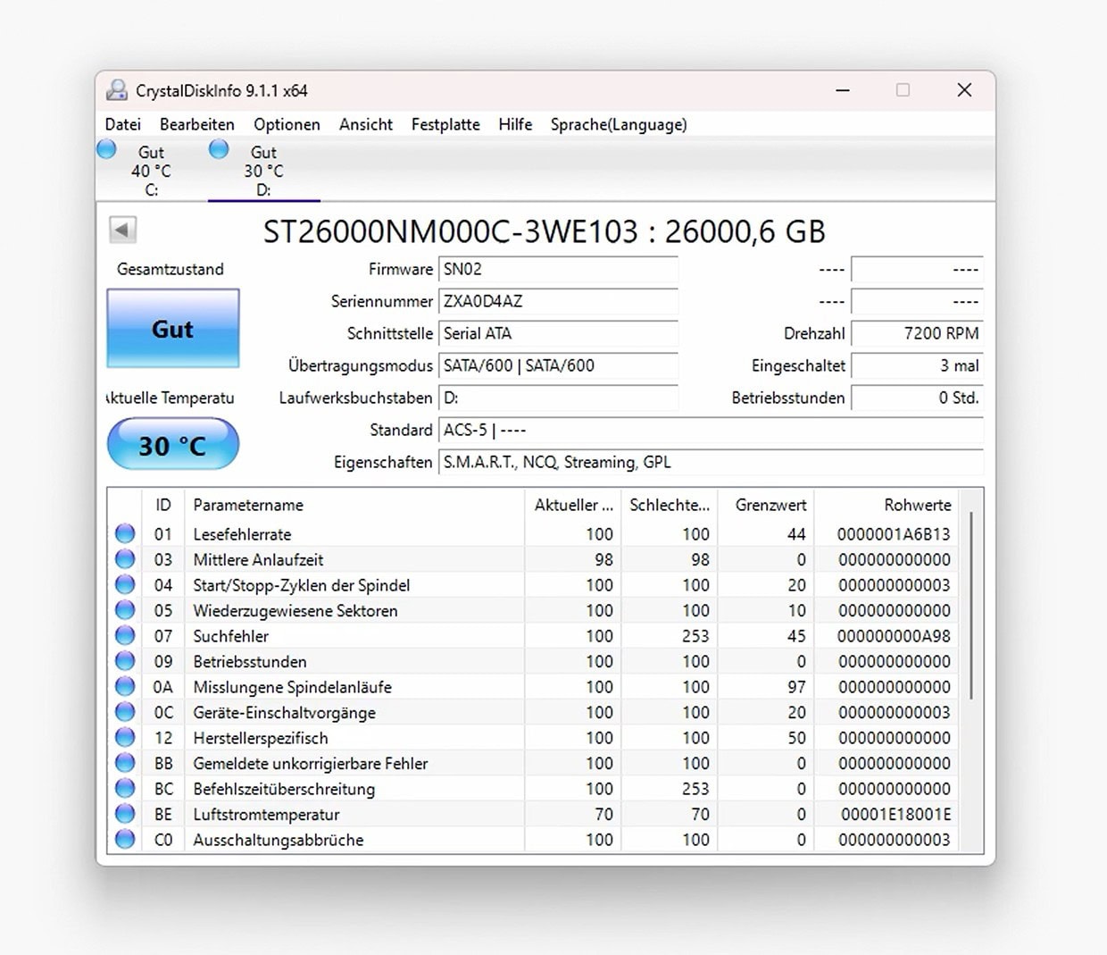Click the Aktueller column header
Viewport: 1107px width, 955px height.
(x=573, y=505)
